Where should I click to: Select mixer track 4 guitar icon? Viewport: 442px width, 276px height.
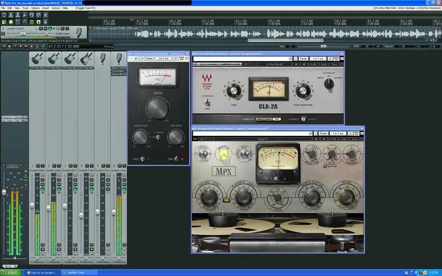[86, 59]
